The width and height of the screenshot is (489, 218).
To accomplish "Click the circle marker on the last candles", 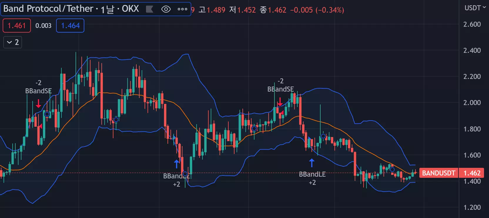I will pyautogui.click(x=392, y=170).
